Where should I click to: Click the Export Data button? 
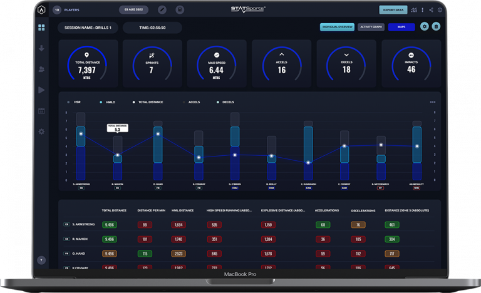(393, 10)
